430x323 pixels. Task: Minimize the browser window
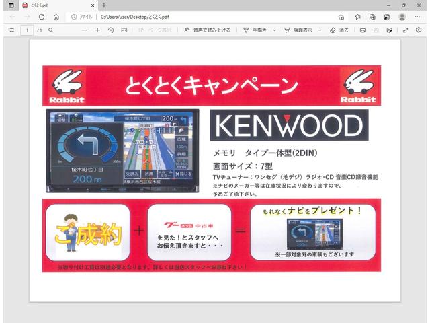pos(388,5)
